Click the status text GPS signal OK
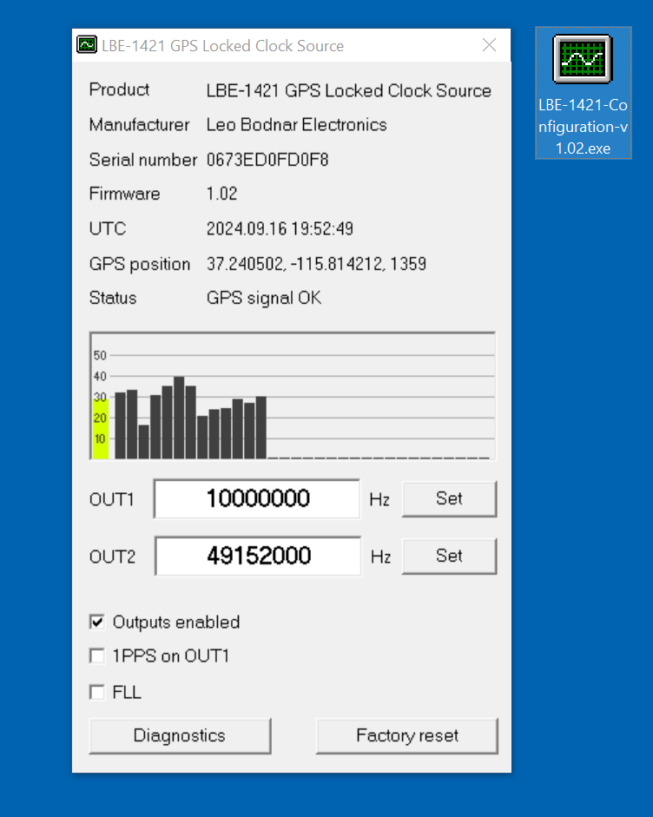Viewport: 653px width, 817px height. coord(264,298)
